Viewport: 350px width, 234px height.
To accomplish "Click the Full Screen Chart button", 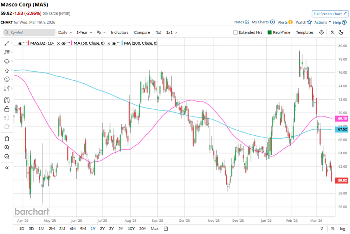I will 330,14.
